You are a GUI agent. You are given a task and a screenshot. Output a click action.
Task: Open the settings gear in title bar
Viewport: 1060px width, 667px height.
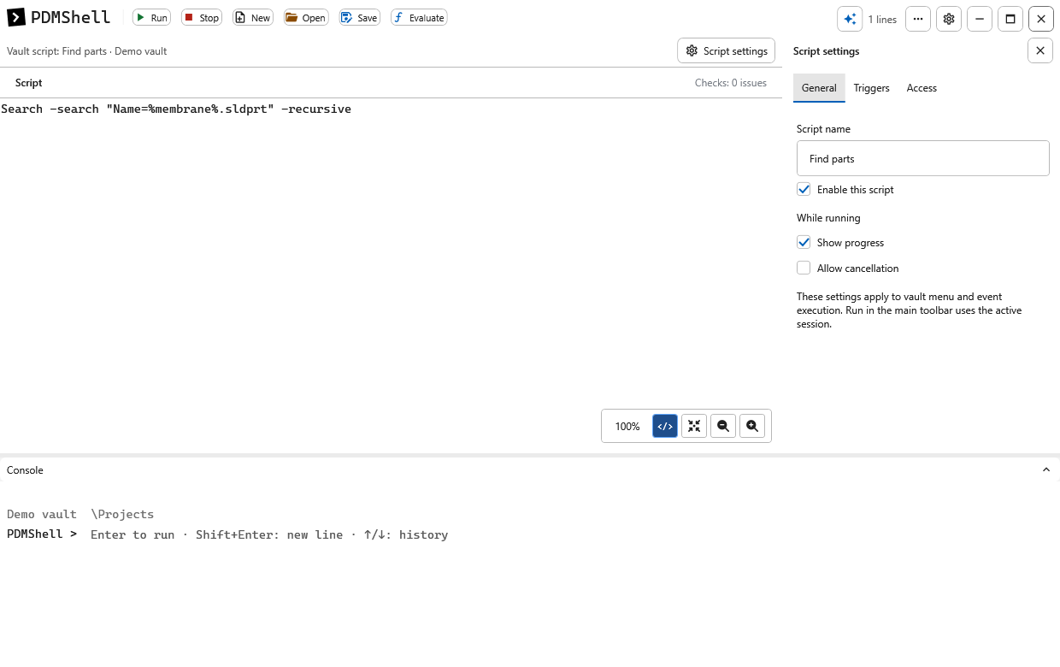coord(949,19)
